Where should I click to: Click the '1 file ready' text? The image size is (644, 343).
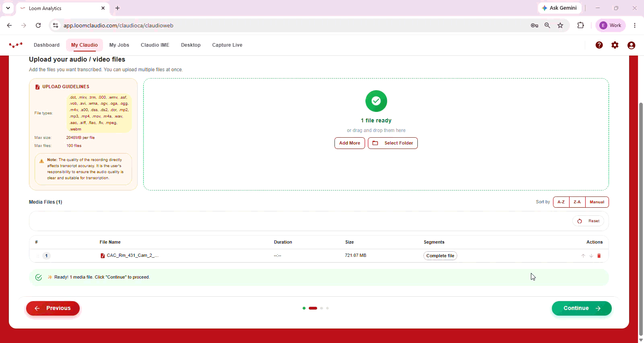point(376,120)
